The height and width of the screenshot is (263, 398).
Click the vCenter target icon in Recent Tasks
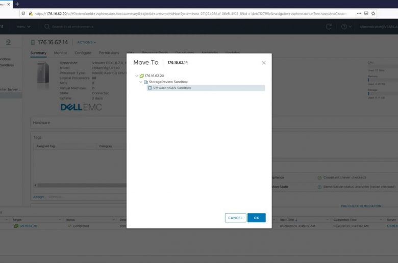tap(16, 226)
